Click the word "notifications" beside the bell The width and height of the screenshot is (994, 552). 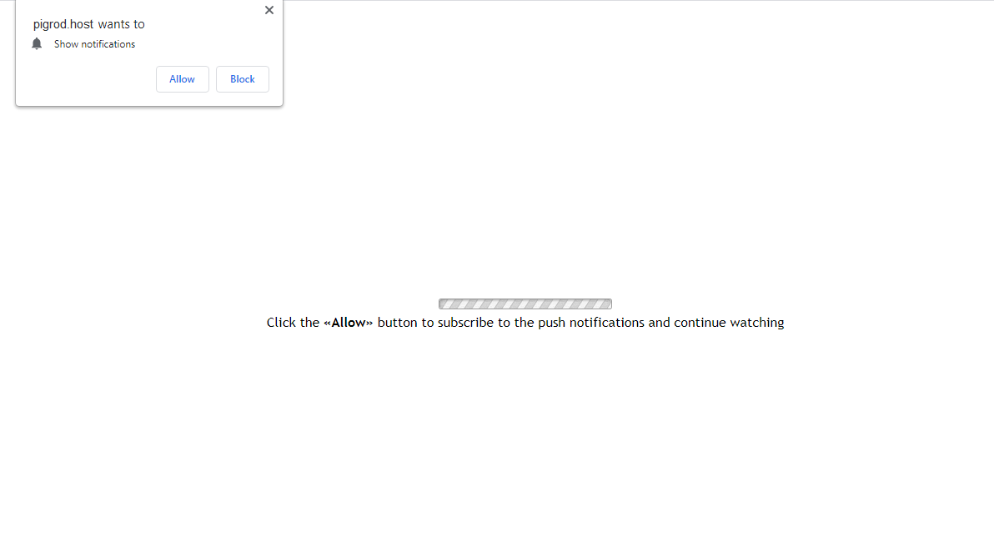(108, 44)
